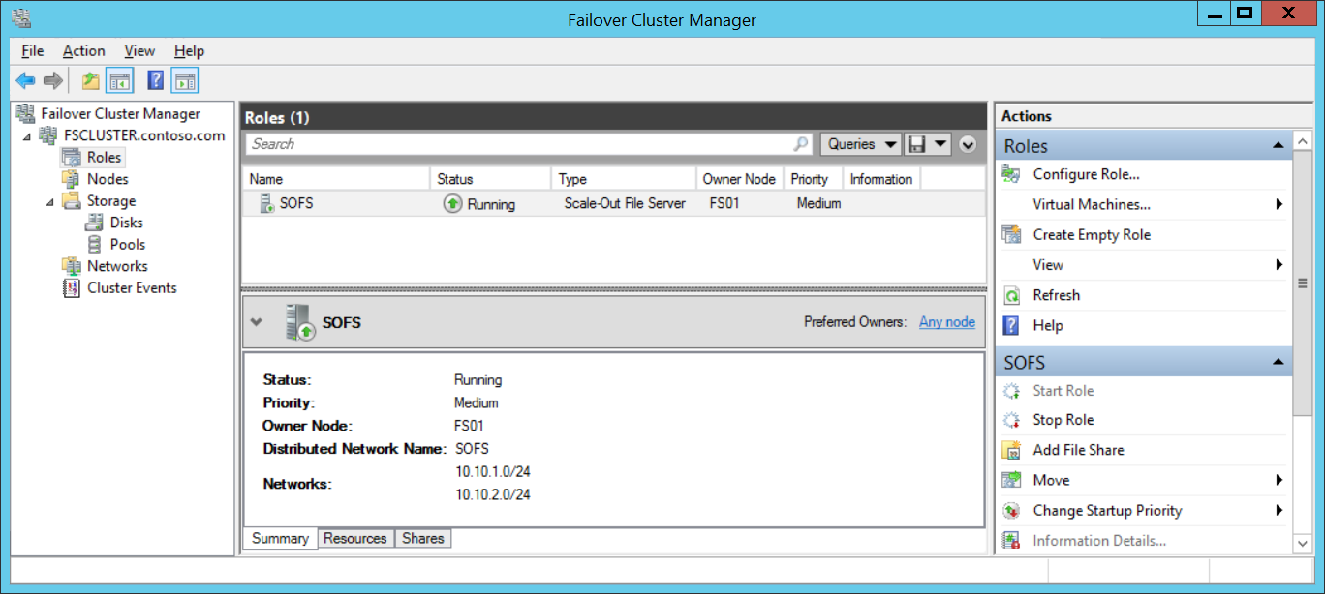Viewport: 1325px width, 594px height.
Task: Toggle the Show/Hide Action Pane toolbar button
Action: pyautogui.click(x=185, y=81)
